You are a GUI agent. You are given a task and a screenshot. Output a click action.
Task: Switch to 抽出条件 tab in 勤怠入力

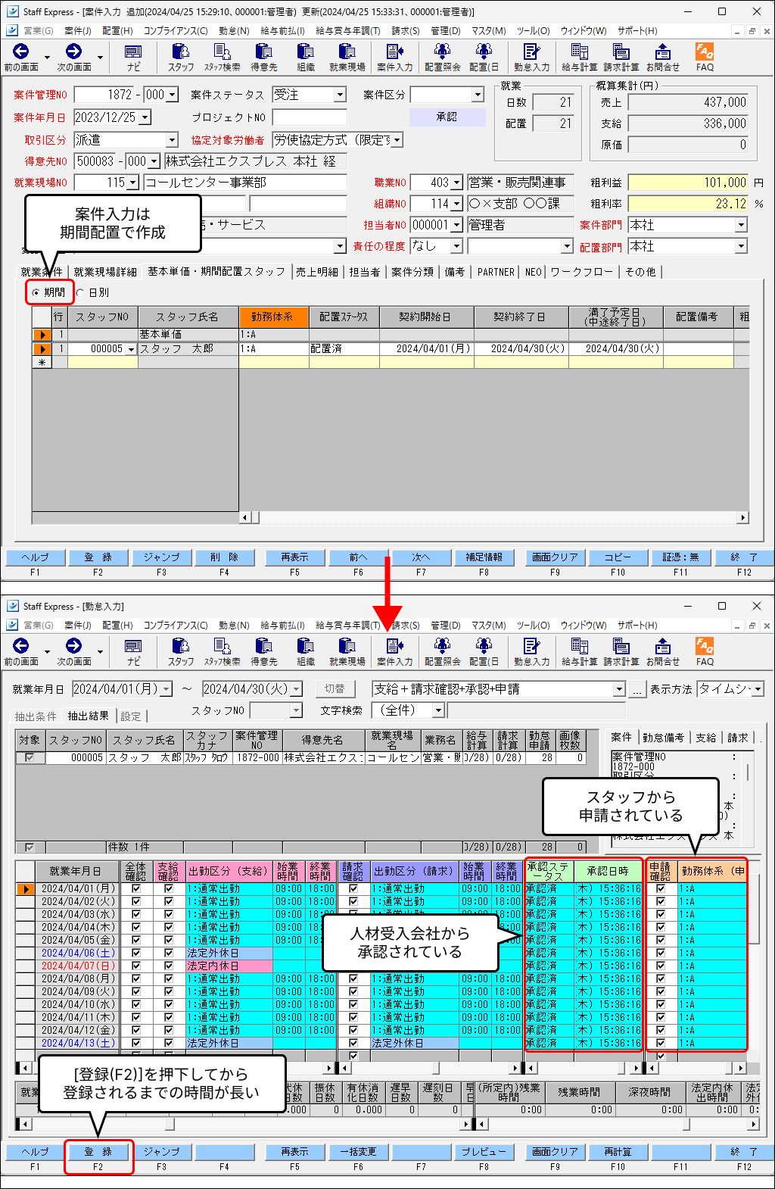(x=36, y=716)
